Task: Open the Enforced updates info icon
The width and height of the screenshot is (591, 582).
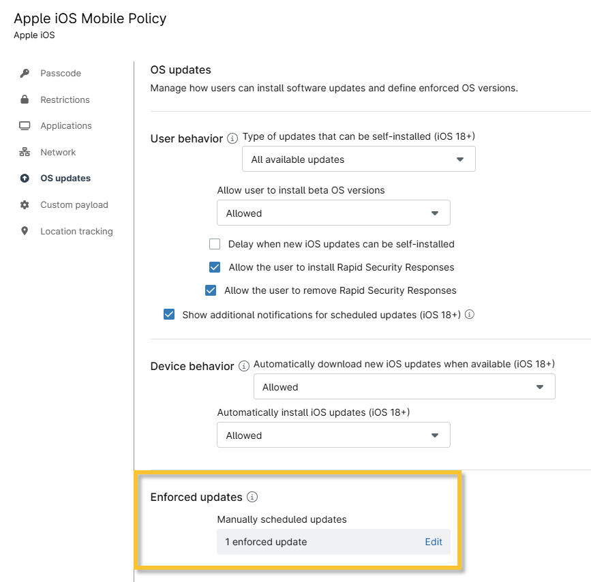Action: click(x=252, y=497)
